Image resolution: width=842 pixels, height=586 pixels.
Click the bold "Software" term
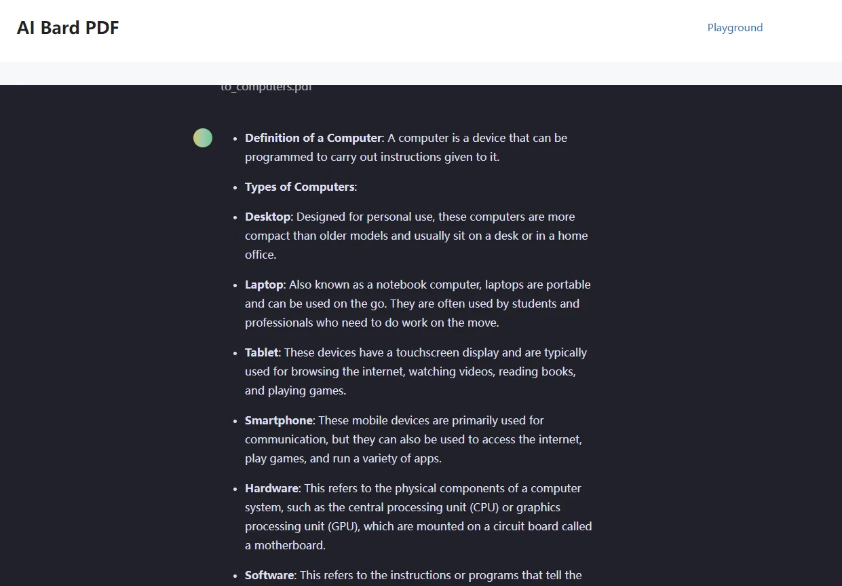(269, 575)
